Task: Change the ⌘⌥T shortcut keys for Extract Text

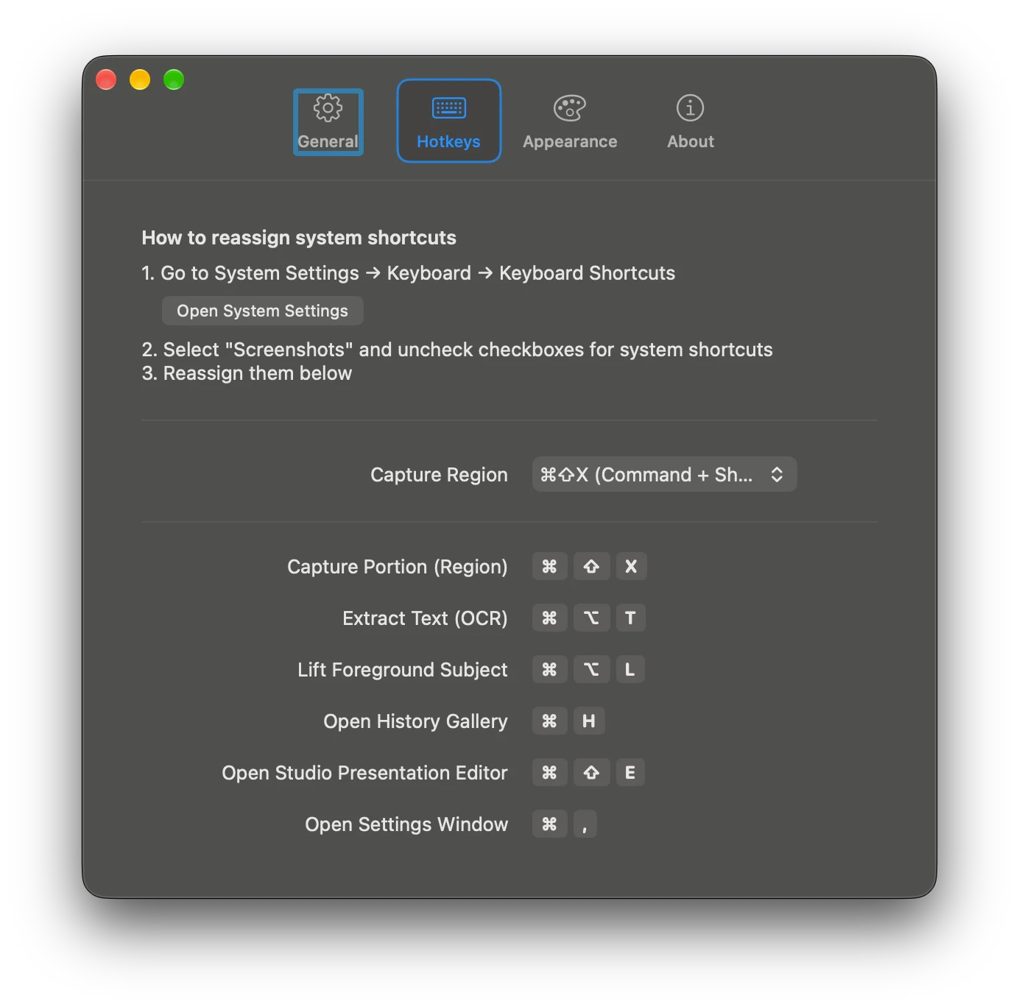Action: [x=589, y=618]
